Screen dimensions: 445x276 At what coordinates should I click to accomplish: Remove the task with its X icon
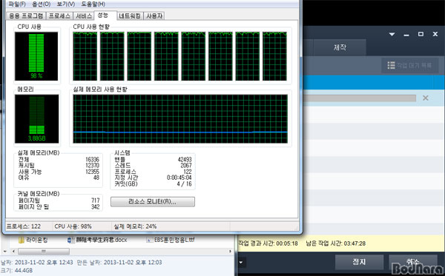pyautogui.click(x=426, y=98)
